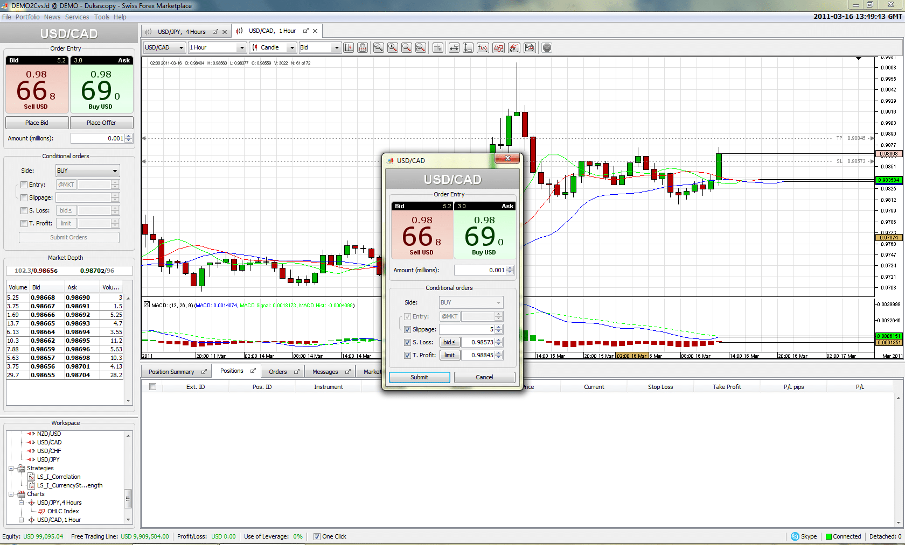Image resolution: width=905 pixels, height=545 pixels.
Task: Select the zoom-to-area magnifier icon
Action: coord(421,48)
